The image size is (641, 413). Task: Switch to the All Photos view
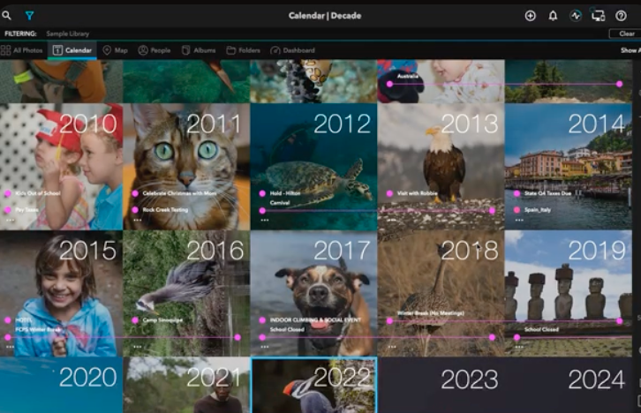tap(22, 50)
